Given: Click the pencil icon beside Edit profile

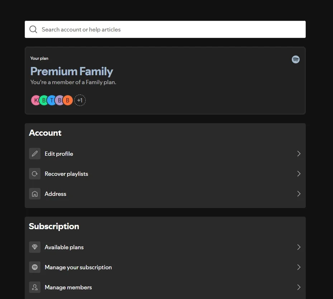Looking at the screenshot, I should coord(35,154).
